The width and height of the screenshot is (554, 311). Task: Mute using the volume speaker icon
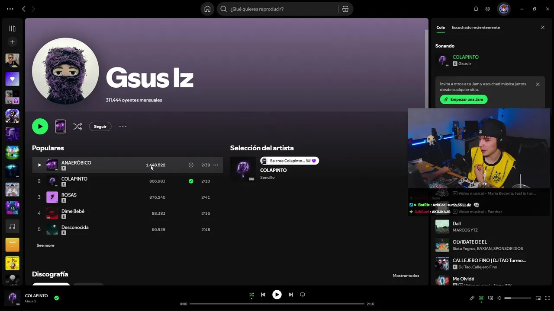pyautogui.click(x=499, y=298)
